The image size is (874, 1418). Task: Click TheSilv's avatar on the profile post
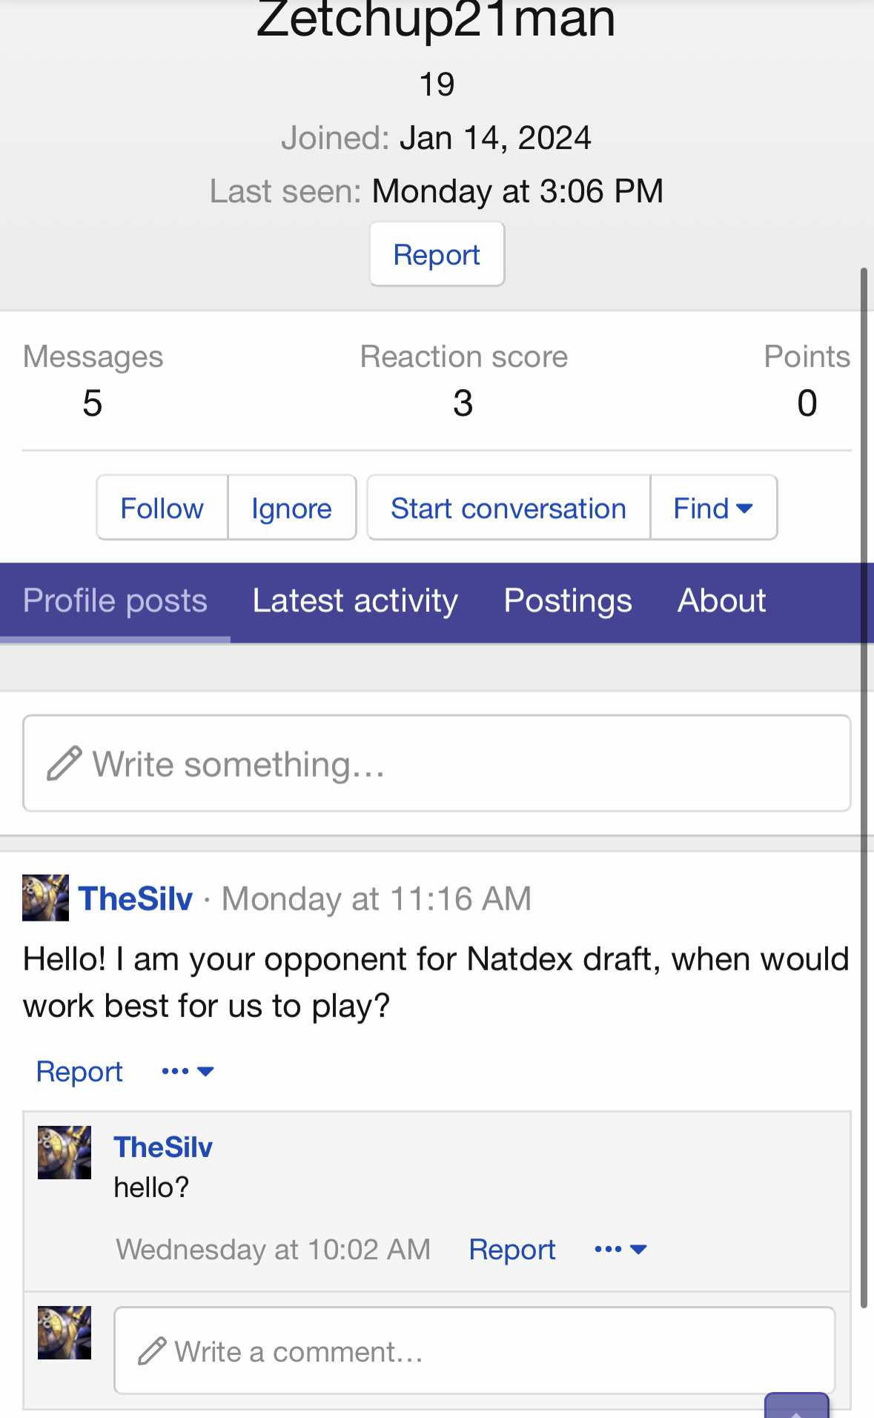45,898
